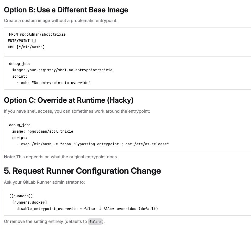Click the "FROM rpgoldman/sbcl:trixie" Dockerfile line
This screenshot has width=251, height=229.
click(37, 34)
